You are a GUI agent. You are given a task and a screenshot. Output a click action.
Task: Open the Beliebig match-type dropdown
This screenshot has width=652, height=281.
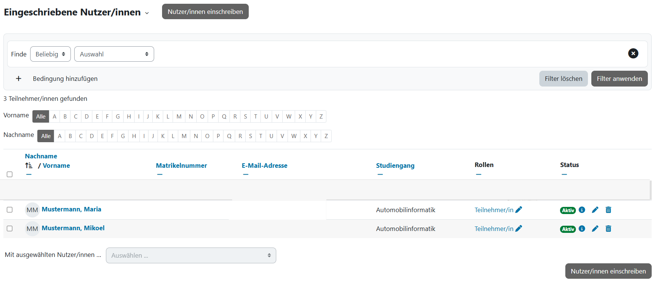coord(50,54)
